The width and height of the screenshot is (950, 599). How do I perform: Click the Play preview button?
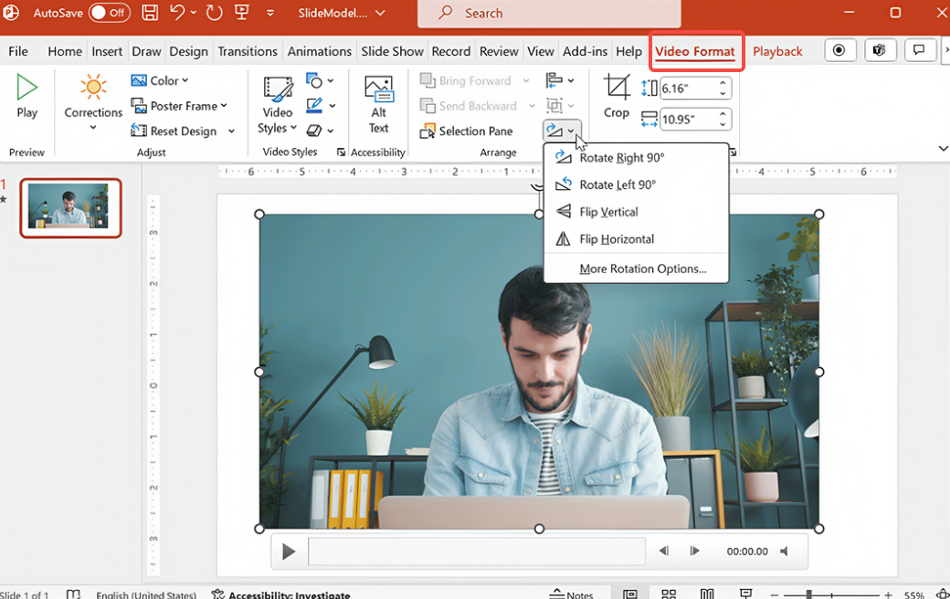26,96
